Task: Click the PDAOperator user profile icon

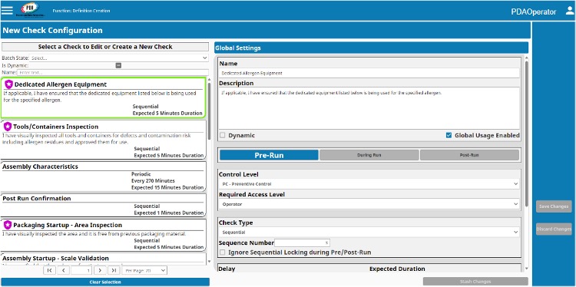Action: point(570,11)
